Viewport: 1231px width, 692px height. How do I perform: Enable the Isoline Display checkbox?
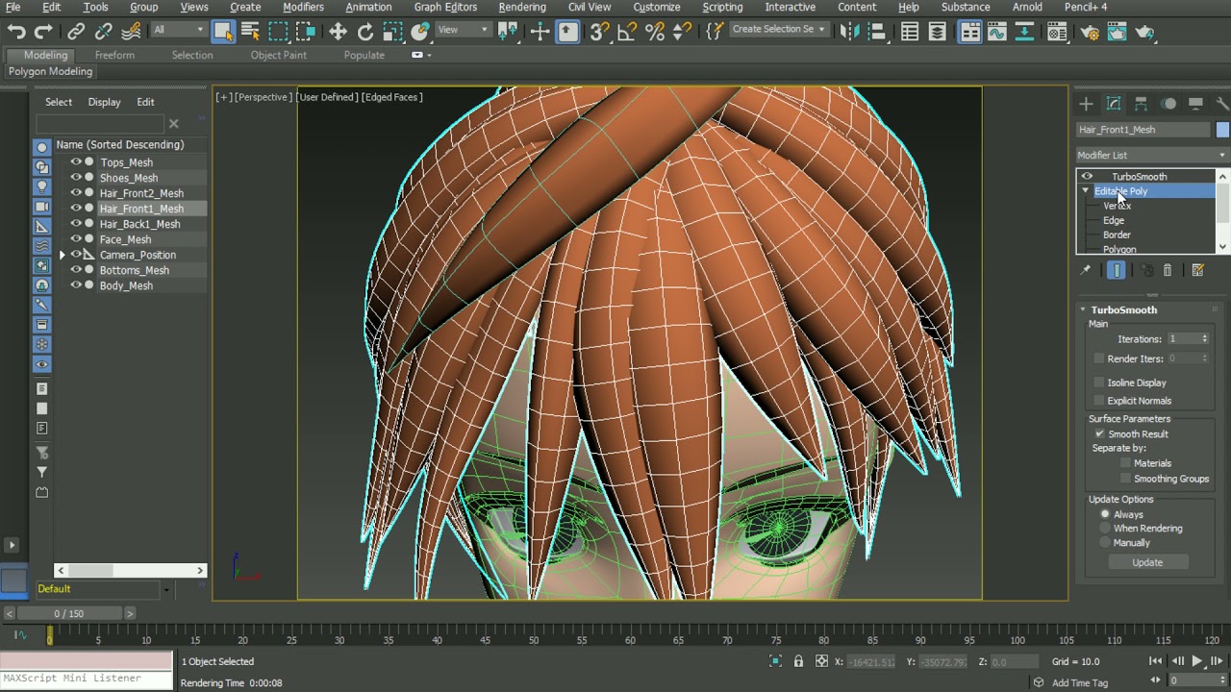[x=1099, y=383]
